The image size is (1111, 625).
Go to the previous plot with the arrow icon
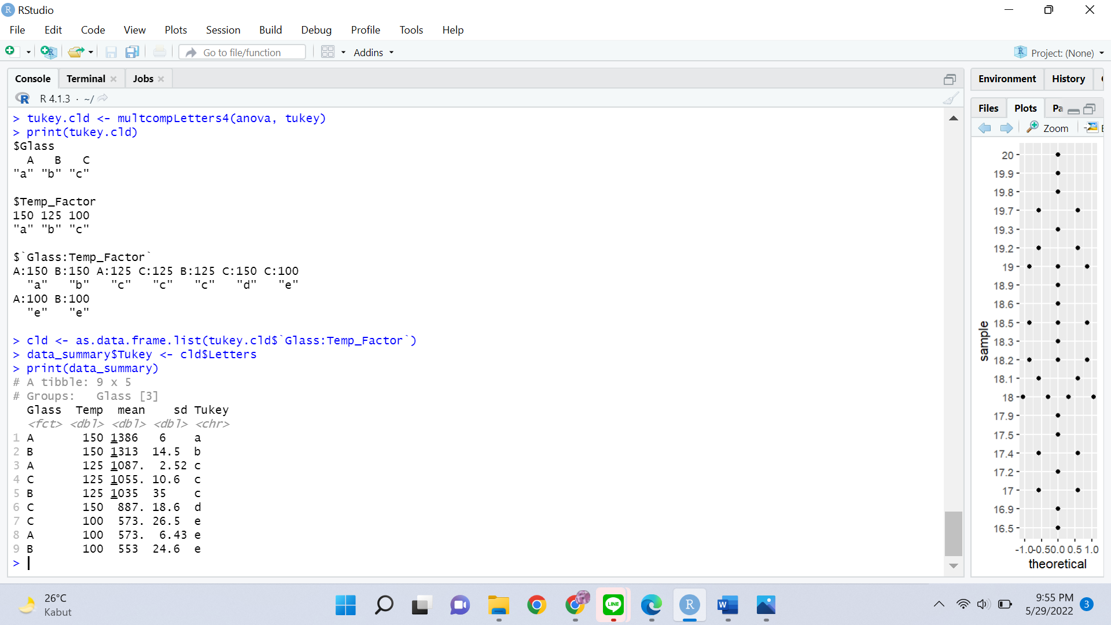click(x=984, y=128)
